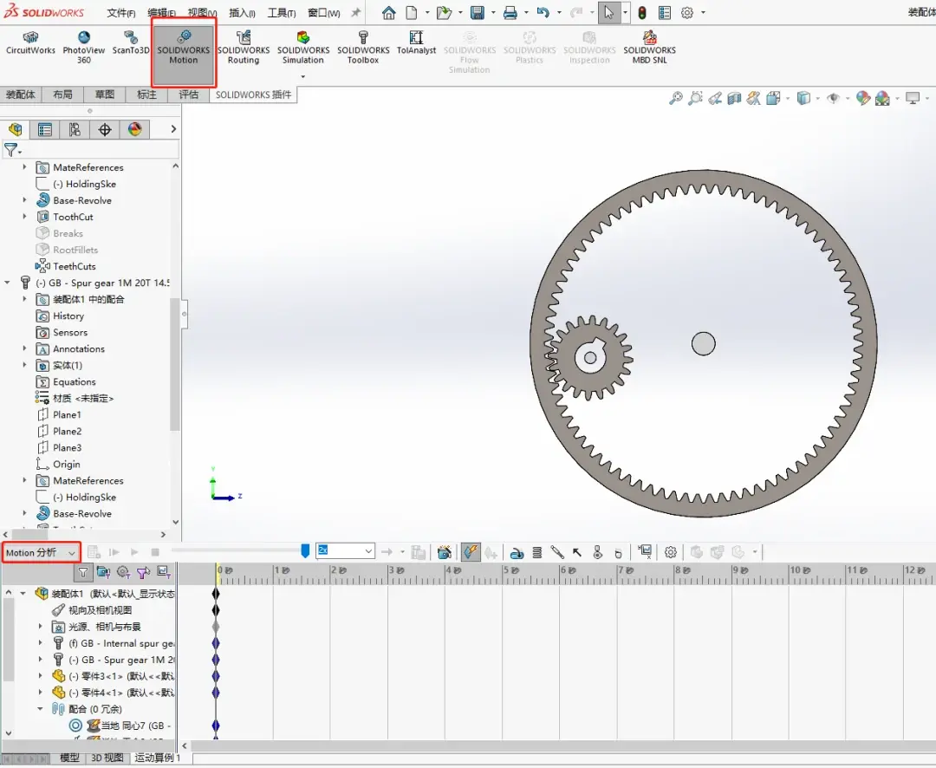Open Results and Plots icon

(645, 552)
